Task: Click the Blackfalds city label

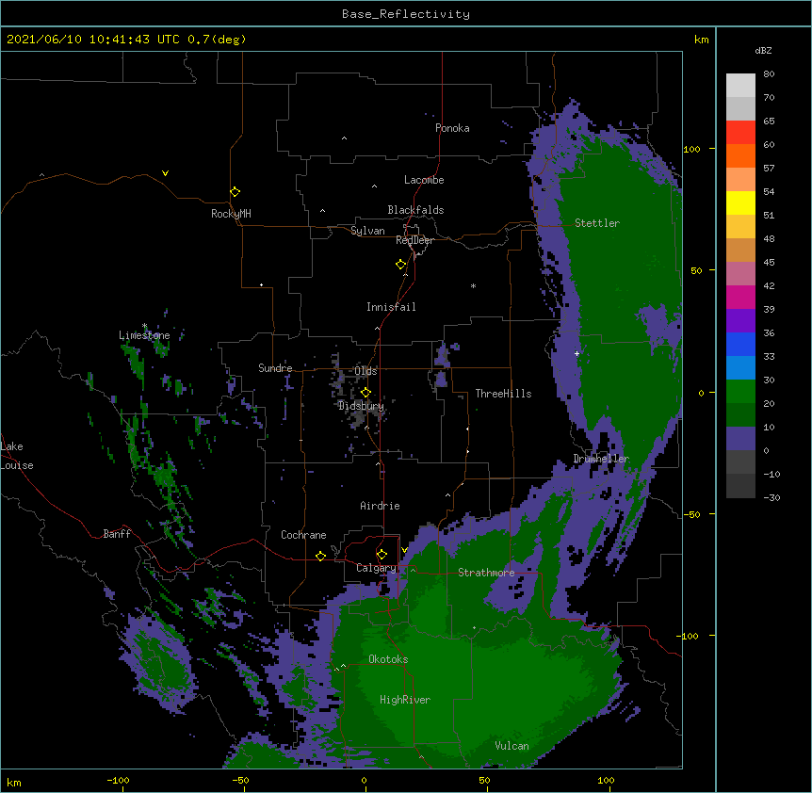Action: click(415, 210)
